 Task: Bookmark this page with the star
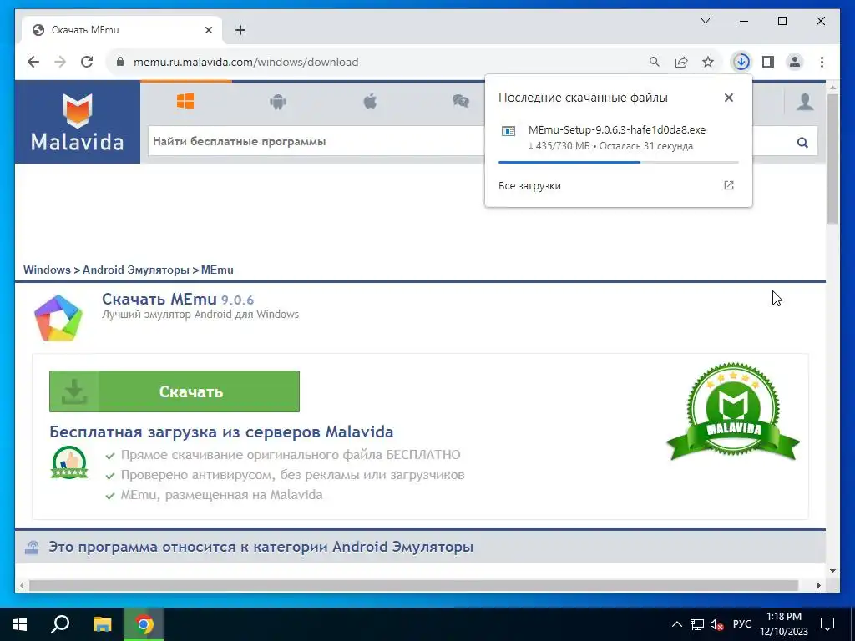(x=708, y=62)
